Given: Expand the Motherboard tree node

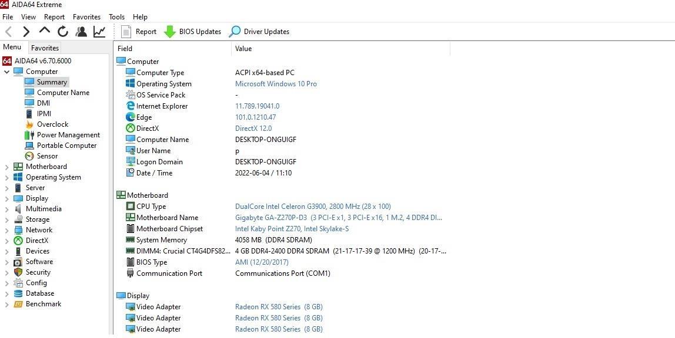Looking at the screenshot, I should coord(6,167).
